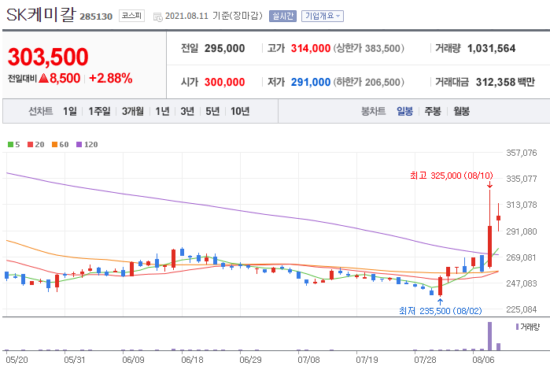Click the red 20-day moving average swatch
Image resolution: width=550 pixels, height=370 pixels.
click(x=30, y=144)
